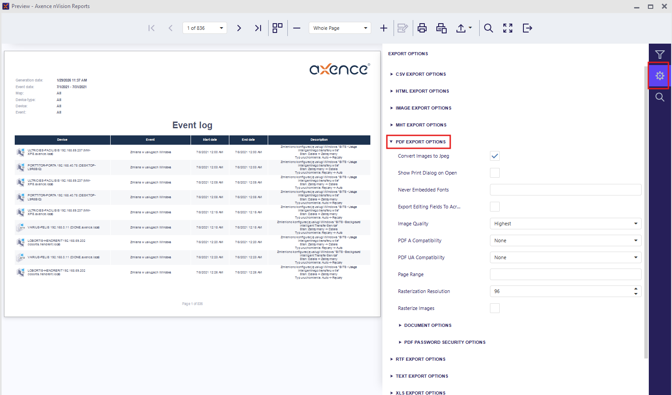Click the zoom out minus icon
The height and width of the screenshot is (395, 672).
point(297,28)
